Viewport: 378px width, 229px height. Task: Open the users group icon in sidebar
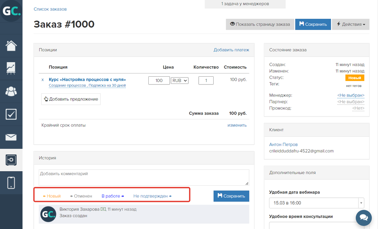coord(11,91)
